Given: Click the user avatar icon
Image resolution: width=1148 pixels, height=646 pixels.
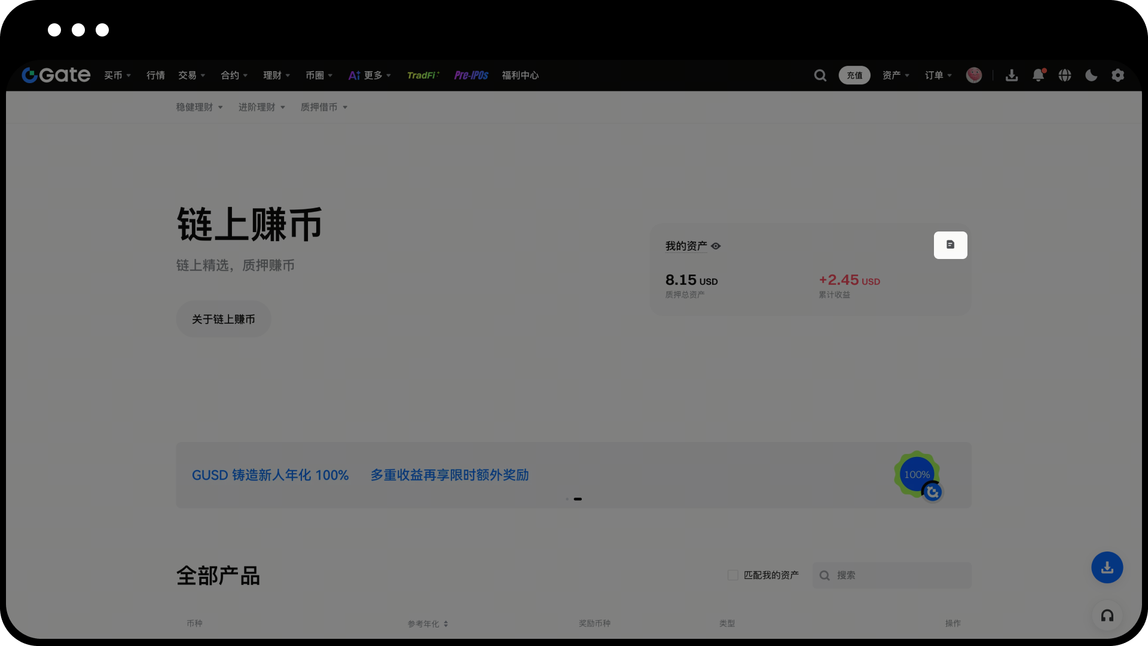Looking at the screenshot, I should click(974, 75).
